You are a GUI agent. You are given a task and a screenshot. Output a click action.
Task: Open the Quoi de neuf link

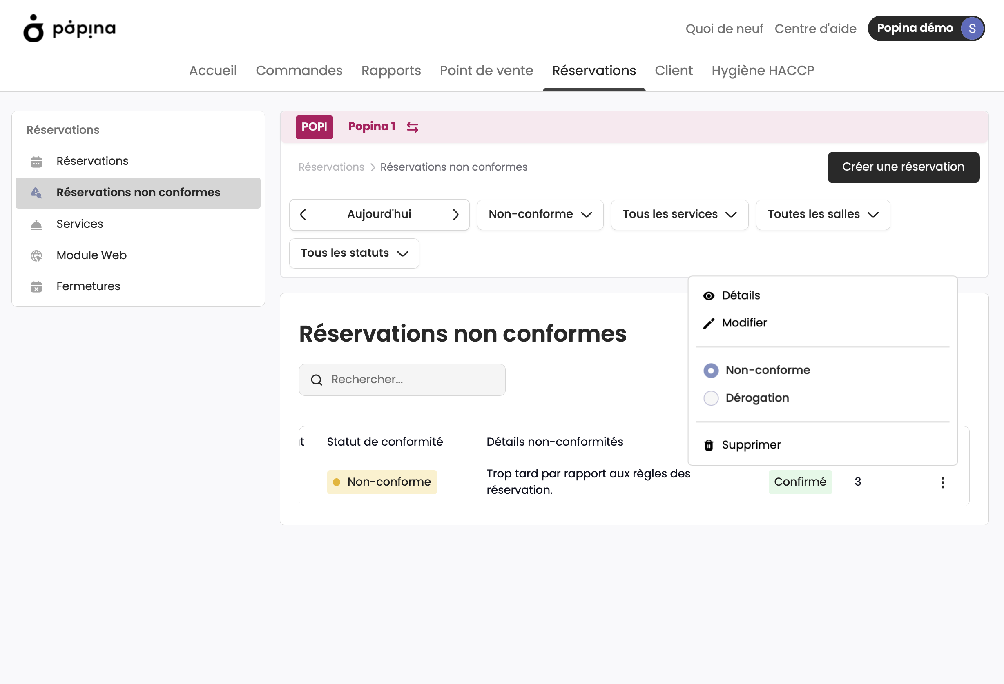[724, 29]
